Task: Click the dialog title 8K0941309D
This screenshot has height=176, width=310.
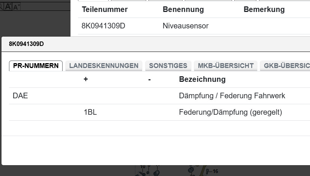Action: (x=26, y=44)
